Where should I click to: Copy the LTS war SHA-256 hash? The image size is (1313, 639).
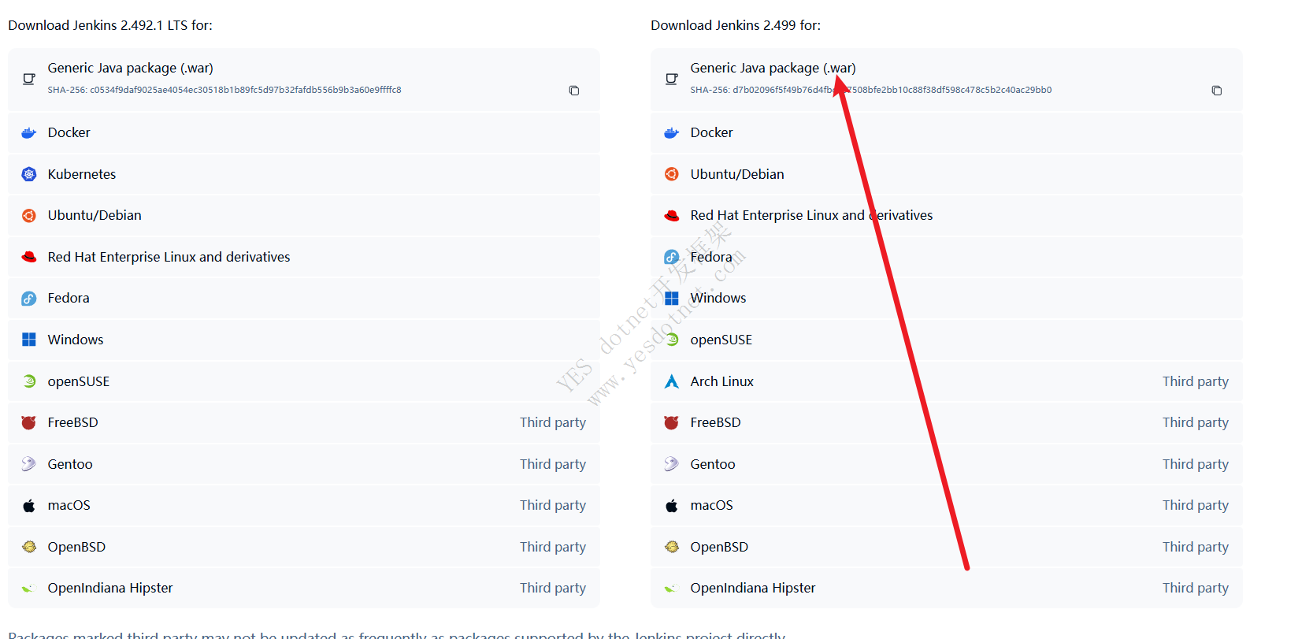(574, 91)
